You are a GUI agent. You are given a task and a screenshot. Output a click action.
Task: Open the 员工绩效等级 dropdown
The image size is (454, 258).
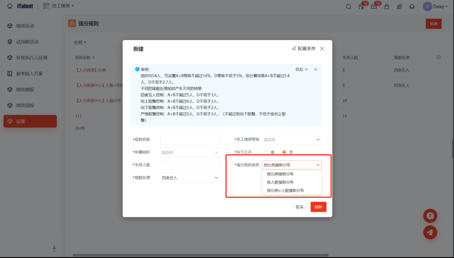click(292, 139)
